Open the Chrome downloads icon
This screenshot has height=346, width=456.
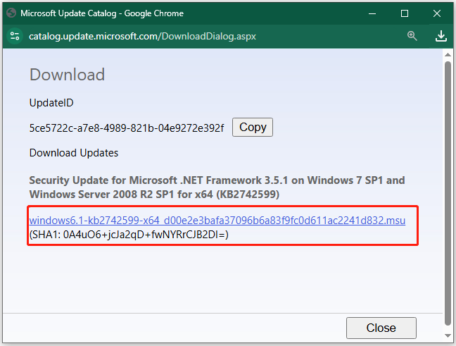441,36
